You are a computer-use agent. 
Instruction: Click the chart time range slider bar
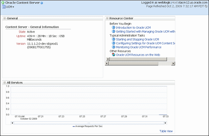[x=89, y=123]
